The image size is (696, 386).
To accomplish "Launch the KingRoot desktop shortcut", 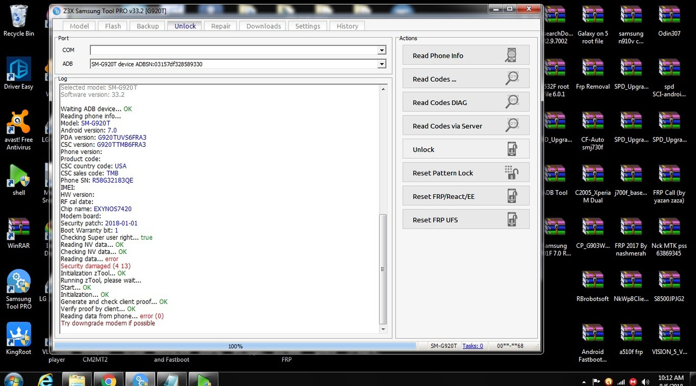I will coord(18,339).
